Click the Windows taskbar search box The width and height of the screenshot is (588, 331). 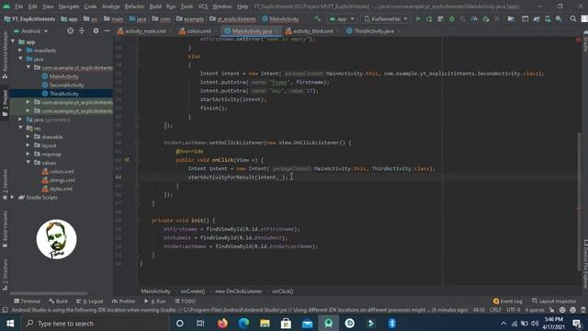click(x=95, y=323)
